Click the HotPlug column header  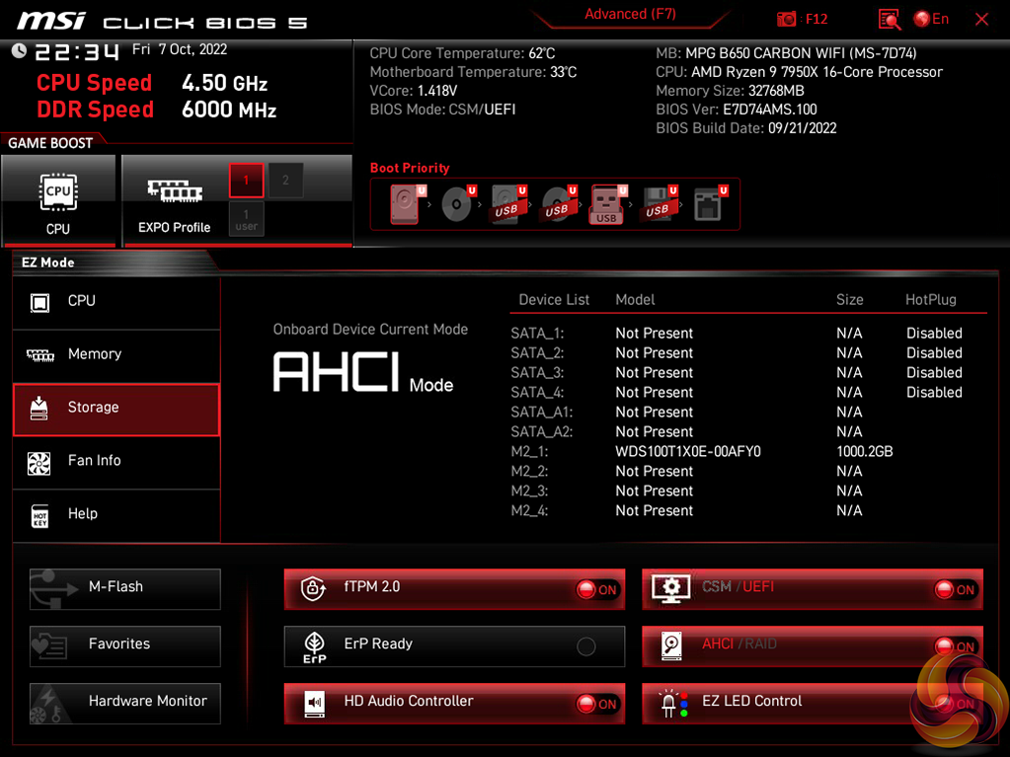point(931,300)
